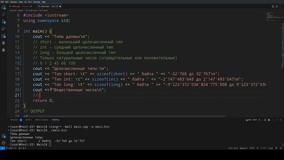The height and width of the screenshot is (160, 284).
Task: Click the split editor icon at top right
Action: coord(277,6)
